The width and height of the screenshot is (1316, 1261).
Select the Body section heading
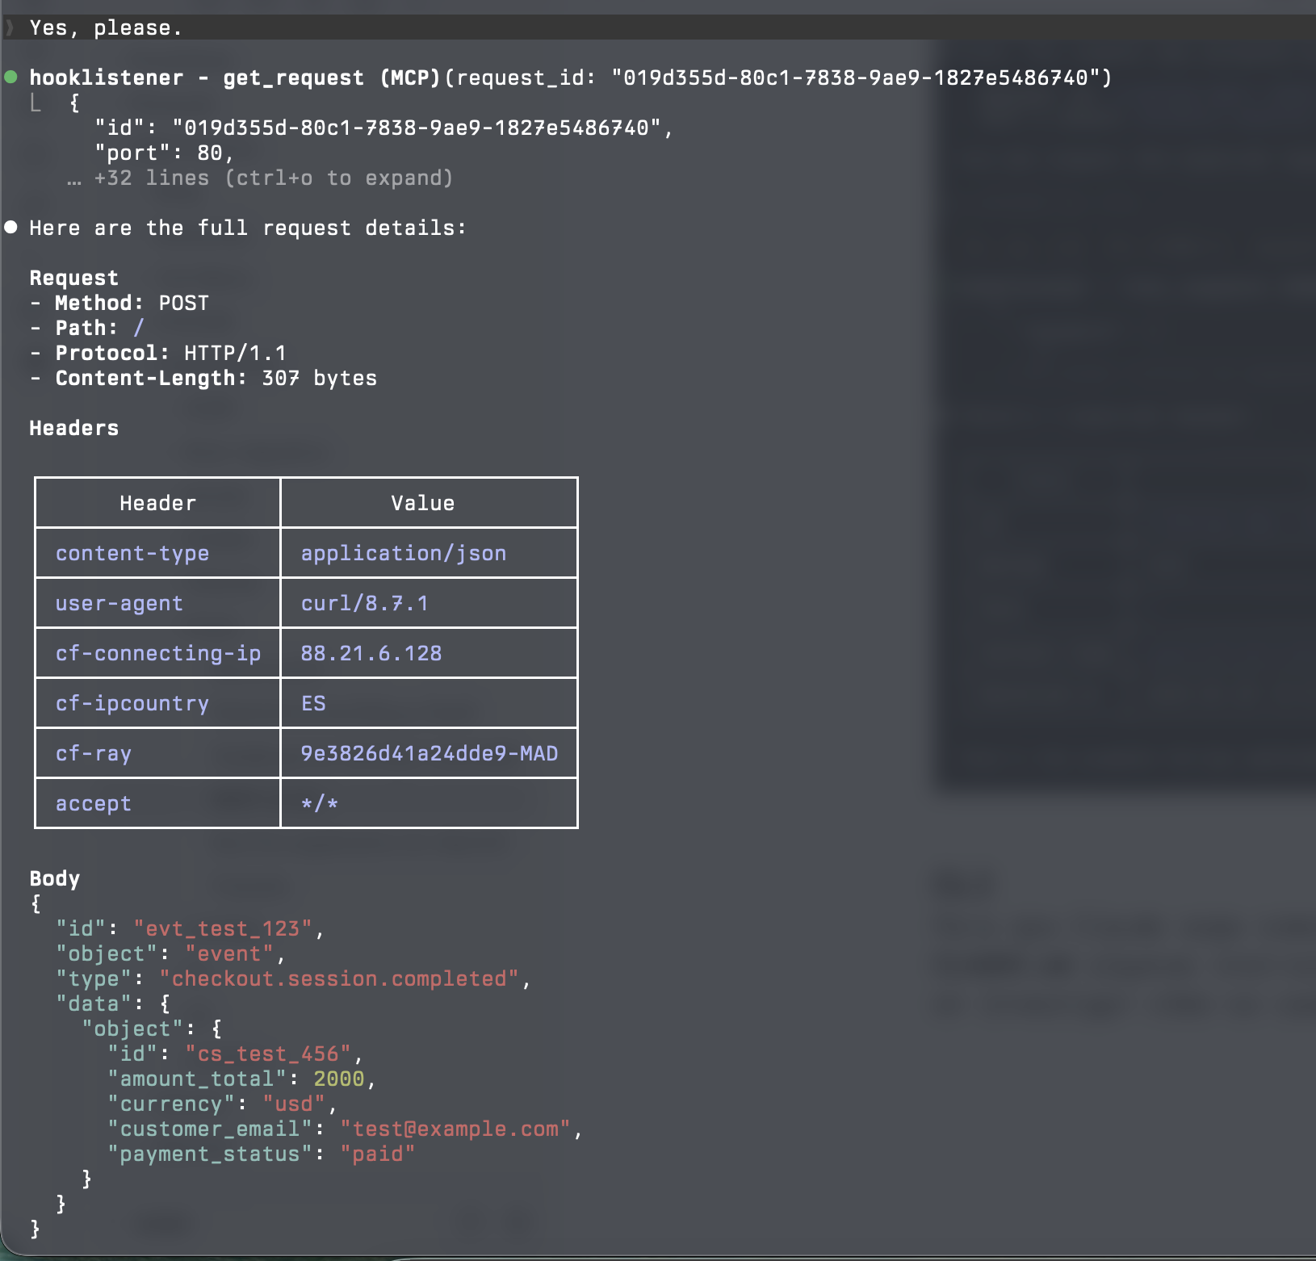pyautogui.click(x=54, y=878)
